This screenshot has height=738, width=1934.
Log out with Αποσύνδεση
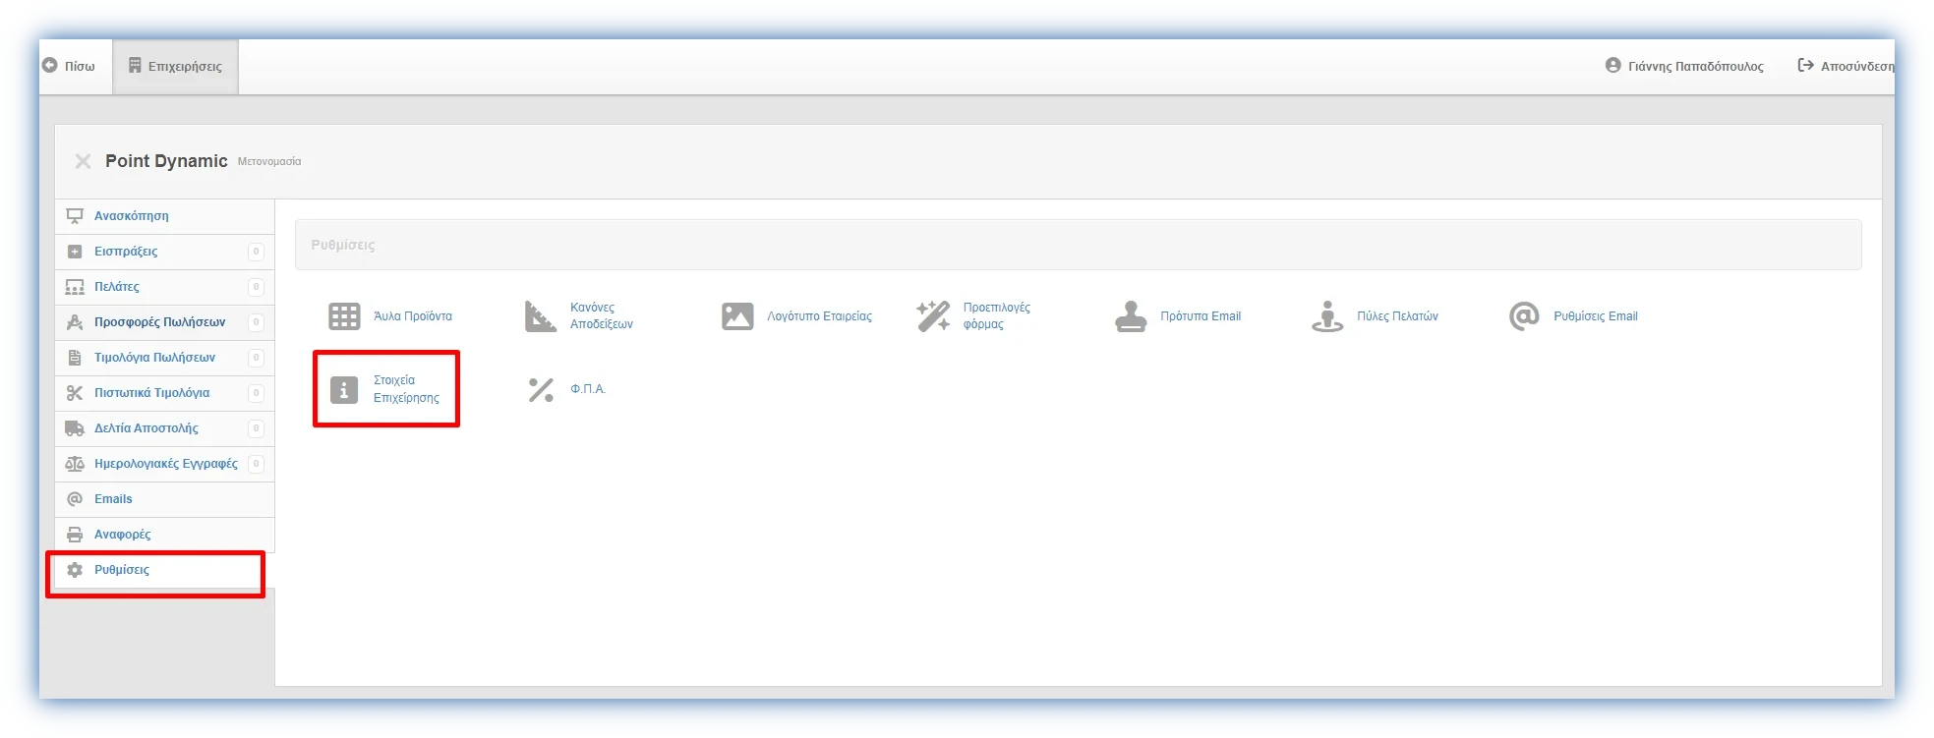point(1846,66)
